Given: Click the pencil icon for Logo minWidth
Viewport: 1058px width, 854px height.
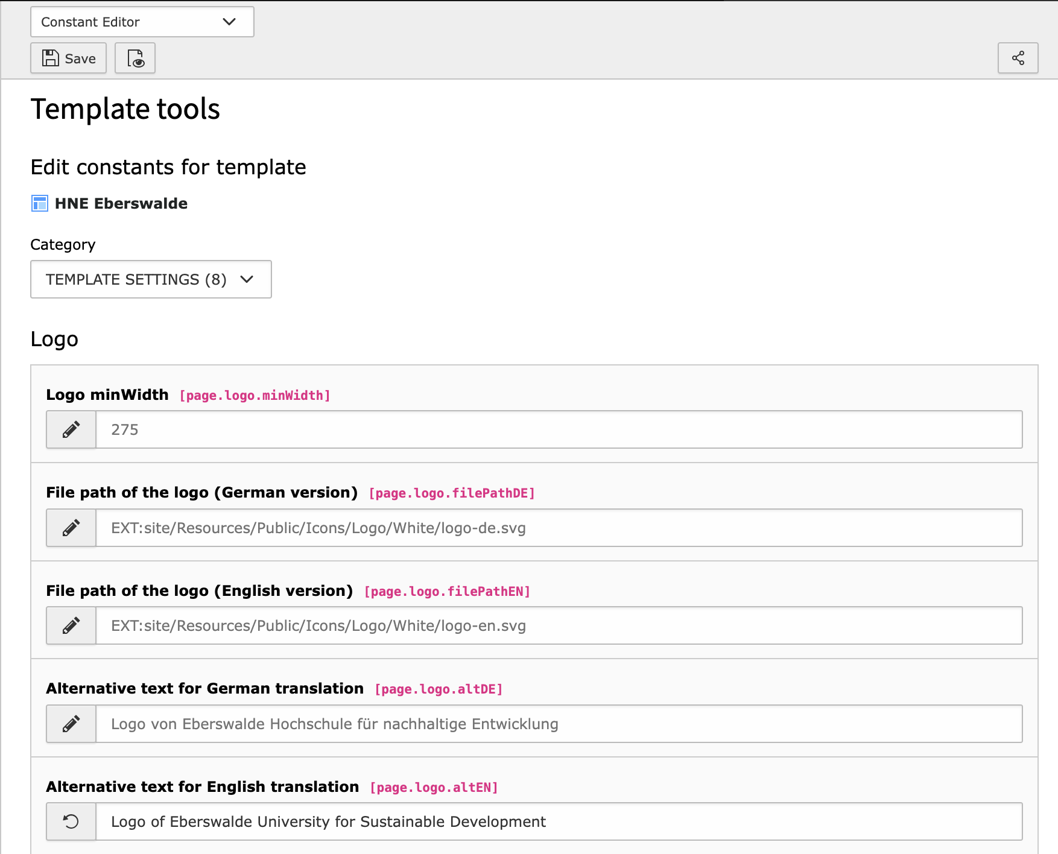Looking at the screenshot, I should point(71,429).
